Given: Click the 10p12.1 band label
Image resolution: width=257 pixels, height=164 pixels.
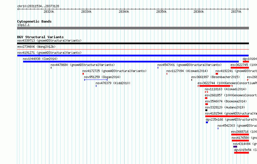Looking at the screenshot, I should click(23, 25).
